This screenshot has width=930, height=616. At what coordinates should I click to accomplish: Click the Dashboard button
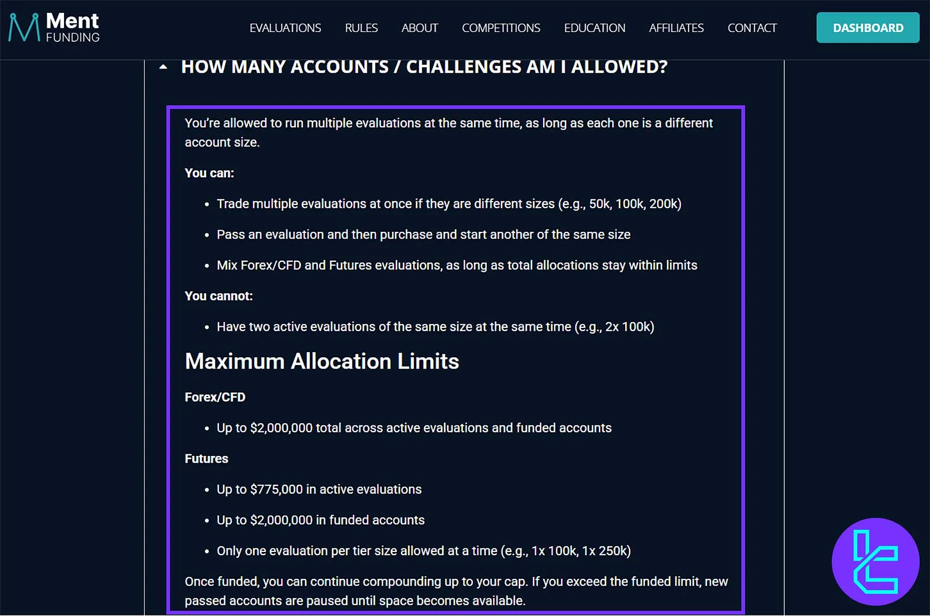[867, 28]
